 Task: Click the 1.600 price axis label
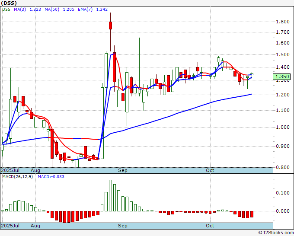283,43
